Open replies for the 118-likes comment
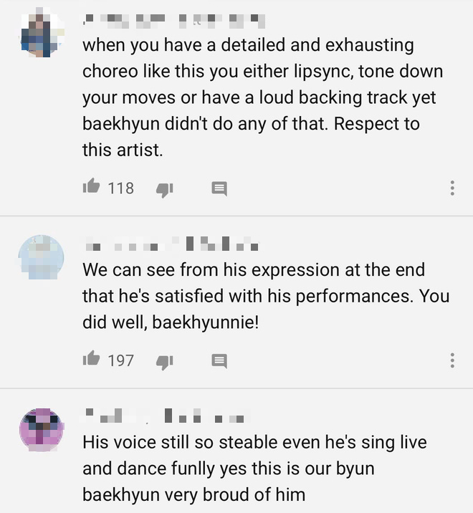The height and width of the screenshot is (513, 473). 219,188
